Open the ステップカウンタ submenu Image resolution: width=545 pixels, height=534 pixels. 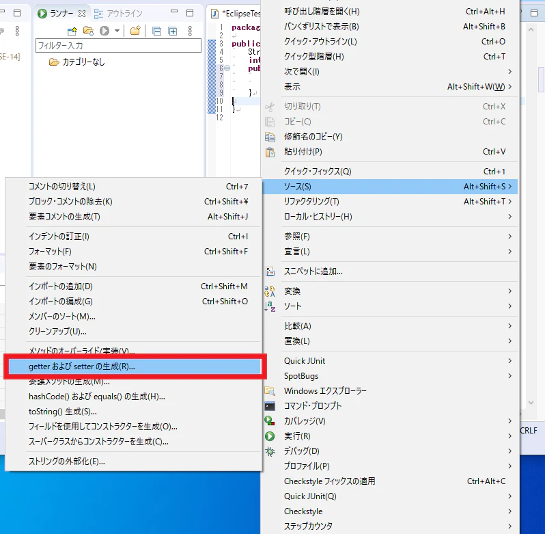tap(390, 526)
